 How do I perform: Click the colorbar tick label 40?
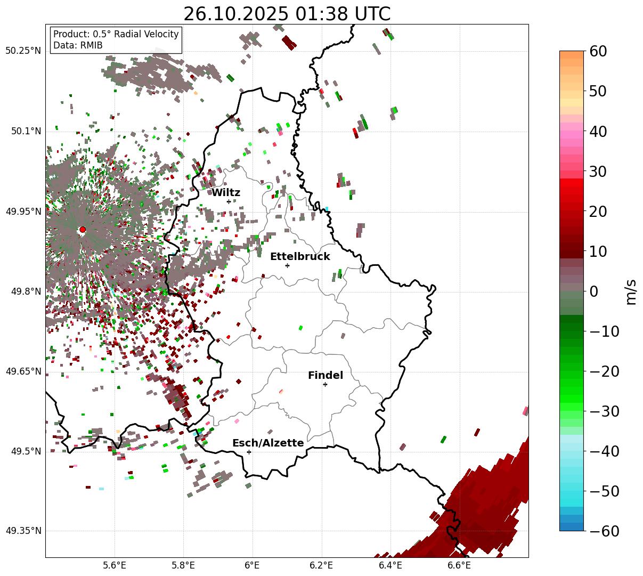pyautogui.click(x=598, y=131)
